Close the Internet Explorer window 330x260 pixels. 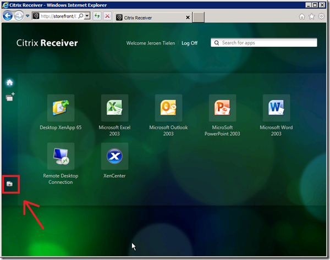coord(322,5)
